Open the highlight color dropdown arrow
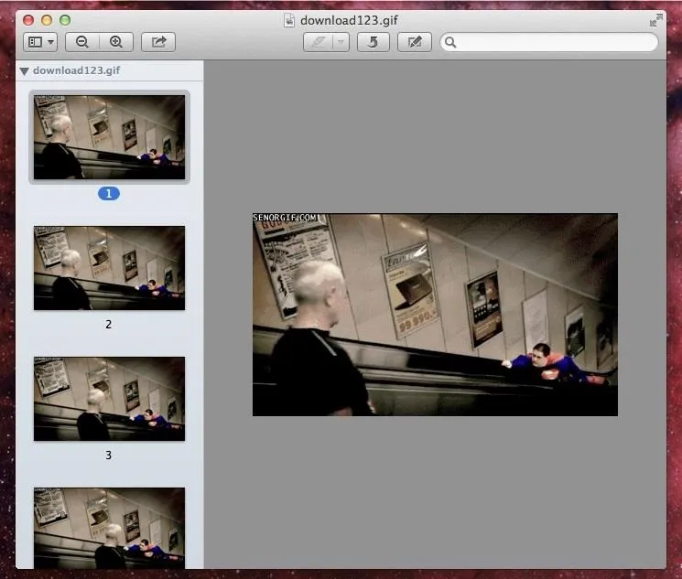 click(341, 42)
